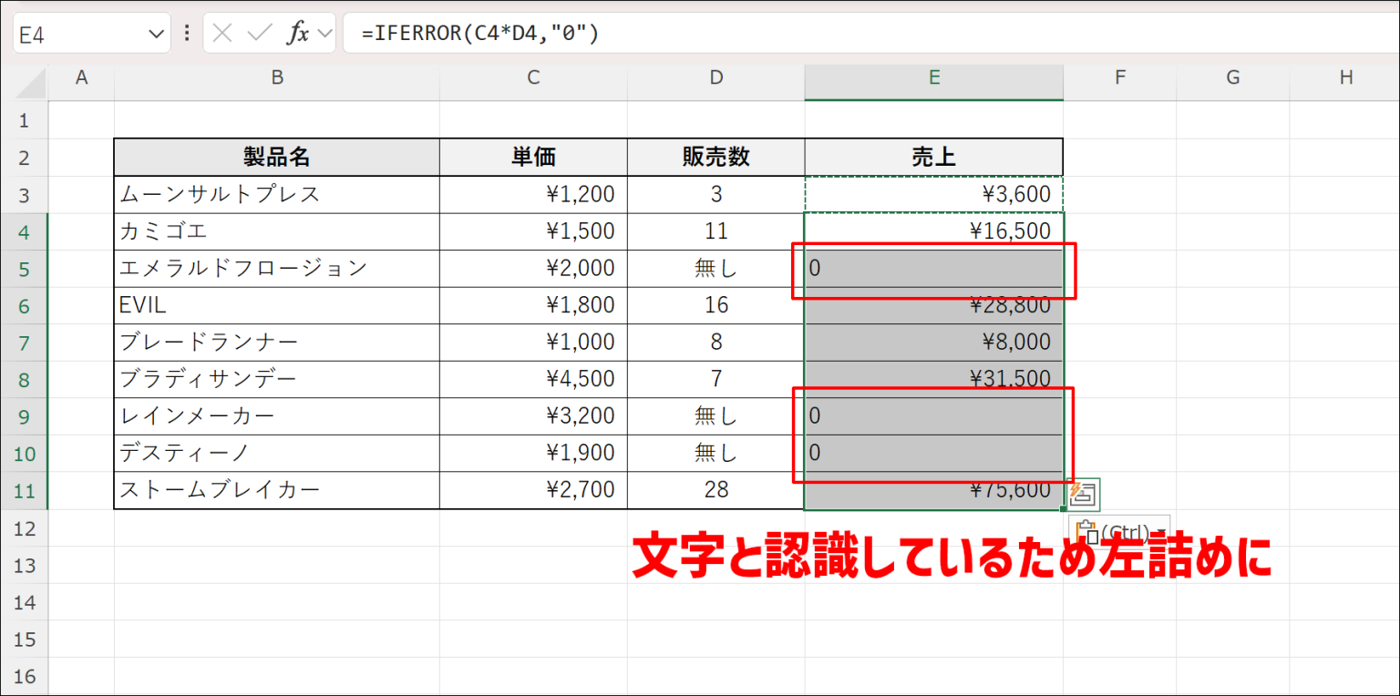Select the ¥75,600 sales cell for ストームブレイカー
This screenshot has width=1400, height=696.
(x=933, y=489)
